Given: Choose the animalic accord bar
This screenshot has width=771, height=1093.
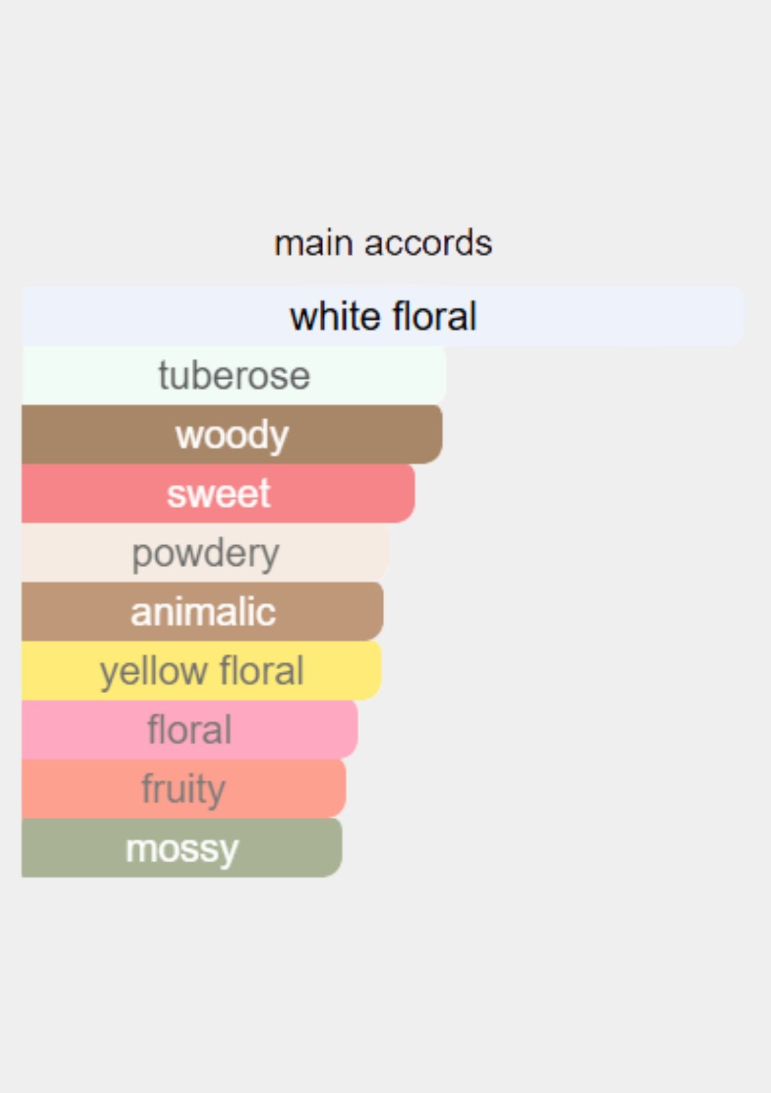Looking at the screenshot, I should click(x=202, y=611).
